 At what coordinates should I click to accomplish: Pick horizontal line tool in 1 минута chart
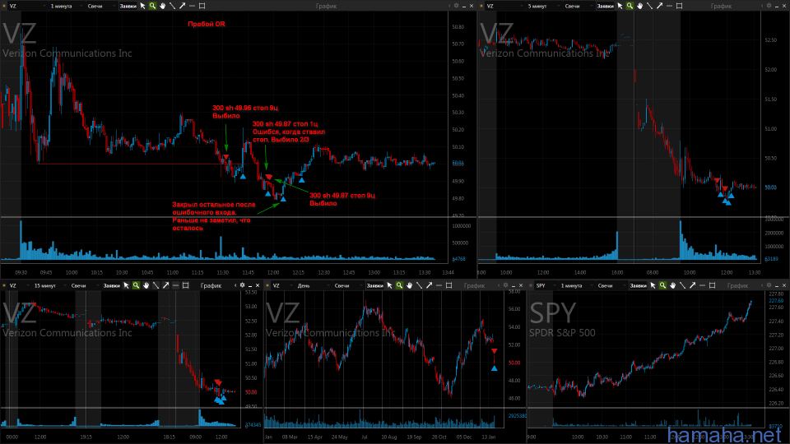pos(192,6)
